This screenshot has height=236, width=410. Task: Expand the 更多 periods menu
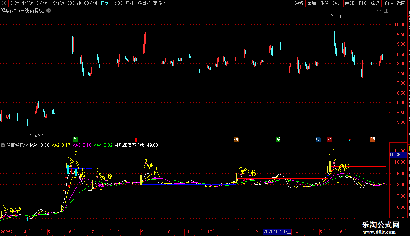pyautogui.click(x=160, y=3)
